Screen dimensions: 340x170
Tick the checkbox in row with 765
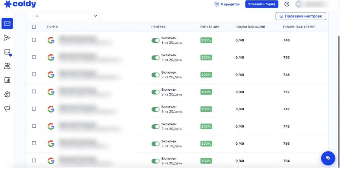pyautogui.click(x=34, y=57)
